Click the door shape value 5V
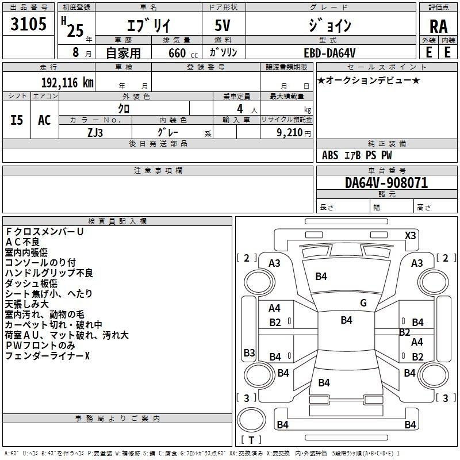 pos(223,25)
